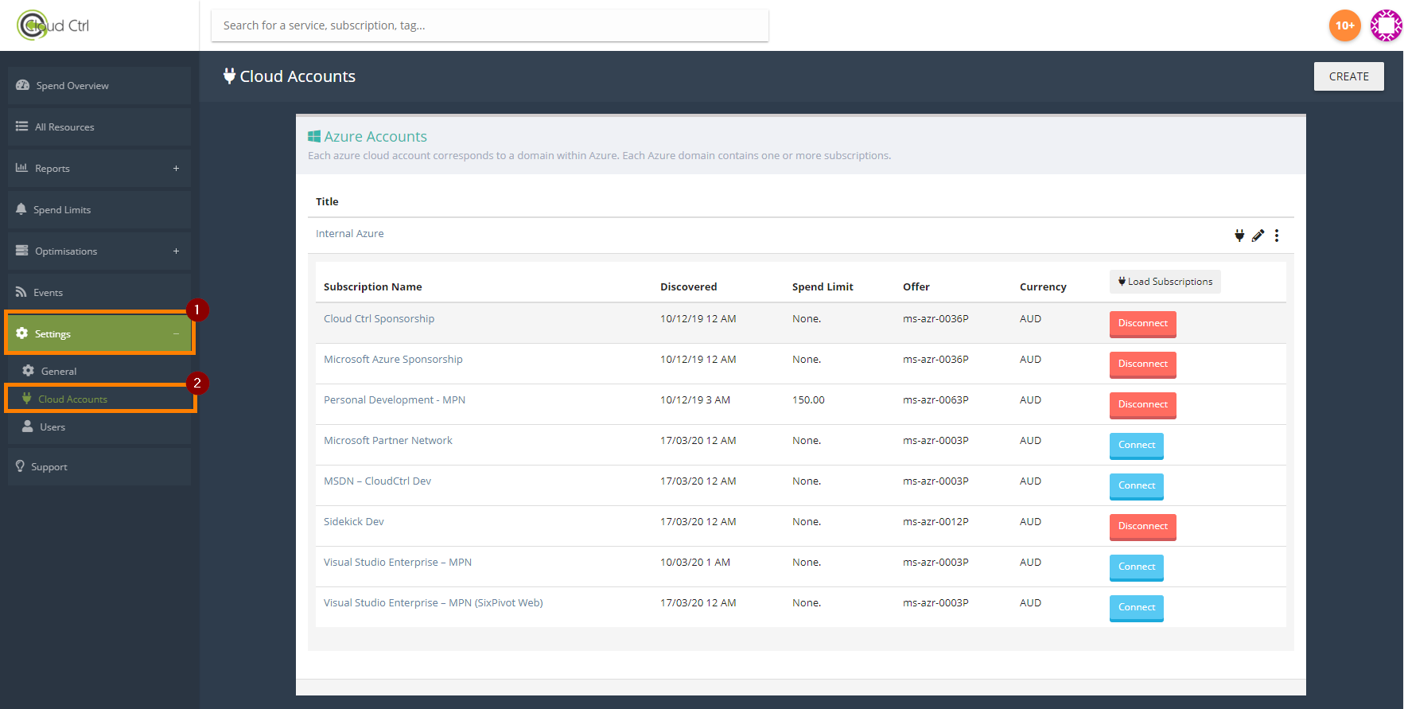1404x709 pixels.
Task: Click the pencil edit icon for Internal Azure
Action: tap(1258, 236)
